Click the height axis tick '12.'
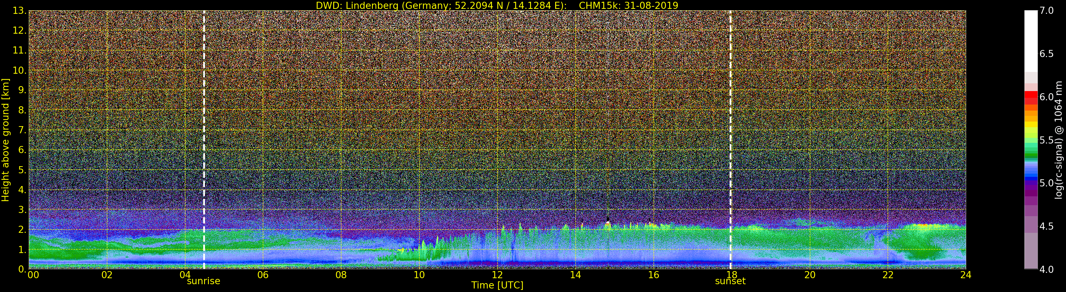The width and height of the screenshot is (1066, 292). pos(20,30)
